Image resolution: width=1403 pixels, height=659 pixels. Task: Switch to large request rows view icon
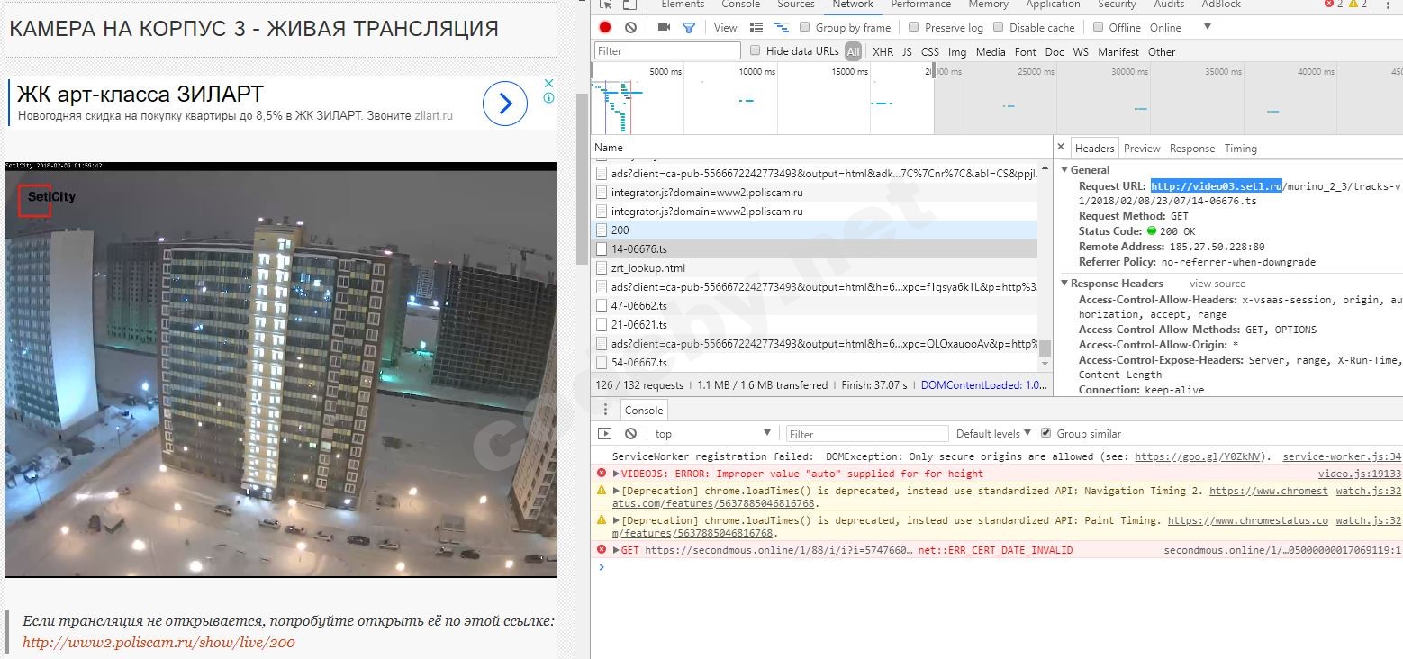point(756,28)
